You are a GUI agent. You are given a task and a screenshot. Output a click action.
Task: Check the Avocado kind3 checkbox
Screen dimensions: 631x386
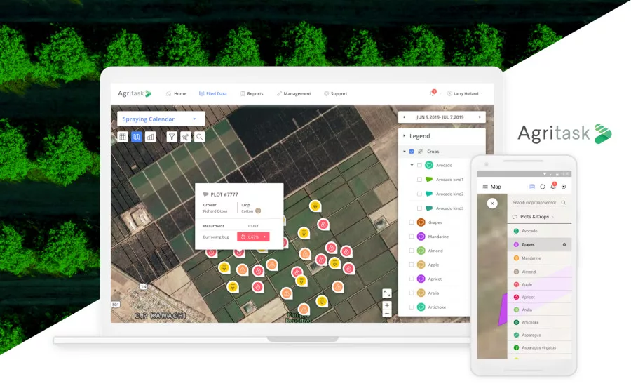coord(419,208)
